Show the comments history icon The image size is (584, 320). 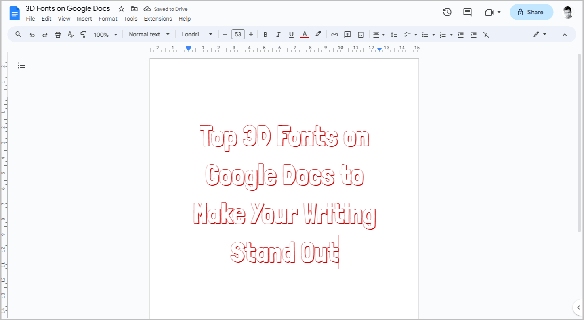[x=467, y=12]
